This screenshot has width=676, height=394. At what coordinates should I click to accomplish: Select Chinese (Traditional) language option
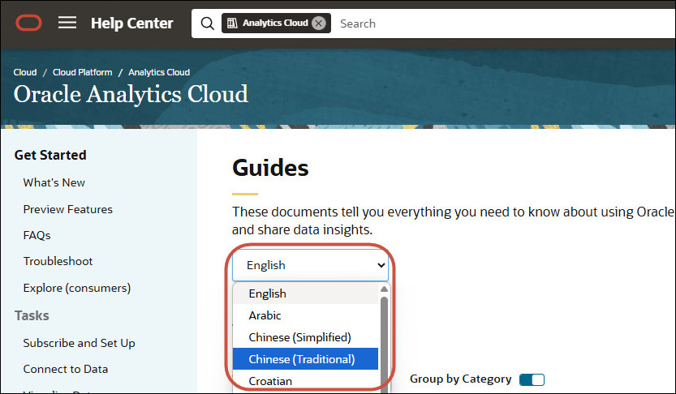(305, 359)
